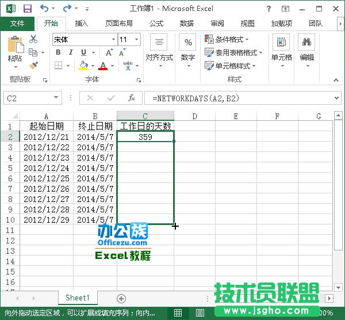Select cell C2 containing 359
This screenshot has height=320, width=345.
145,137
